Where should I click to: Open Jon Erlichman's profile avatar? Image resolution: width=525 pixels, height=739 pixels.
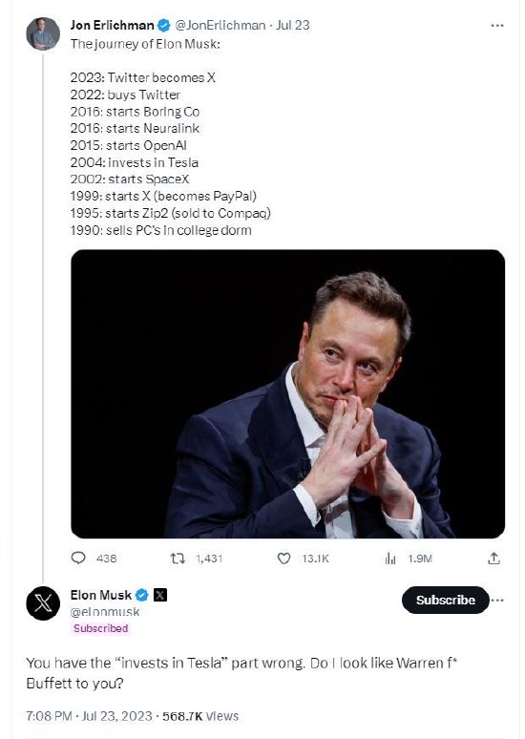coord(43,33)
